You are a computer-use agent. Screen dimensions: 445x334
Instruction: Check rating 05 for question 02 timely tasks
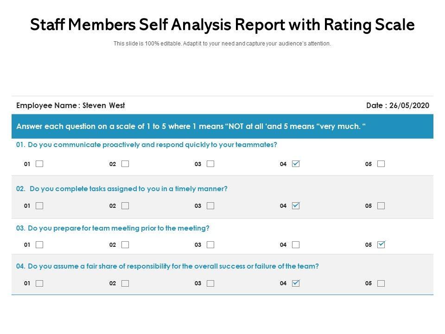tap(381, 206)
